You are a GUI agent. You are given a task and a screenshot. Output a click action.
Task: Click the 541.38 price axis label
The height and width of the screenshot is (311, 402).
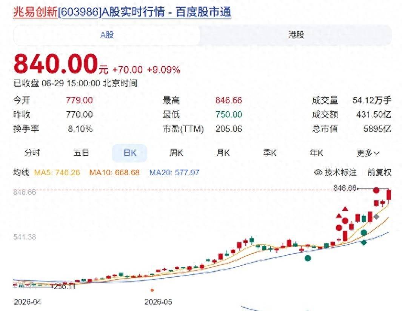coord(25,237)
